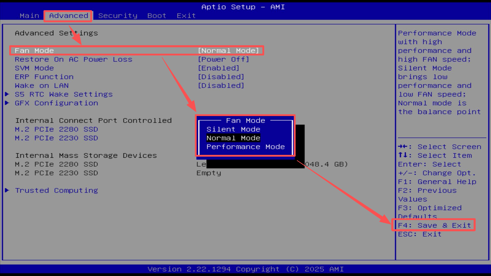The height and width of the screenshot is (276, 491).
Task: Toggle the Wake on LAN Disabled value
Action: click(221, 86)
